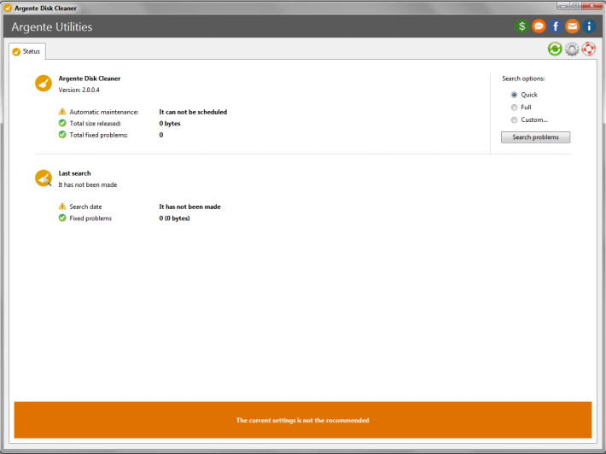Click the 'Last search' heading

click(x=74, y=173)
